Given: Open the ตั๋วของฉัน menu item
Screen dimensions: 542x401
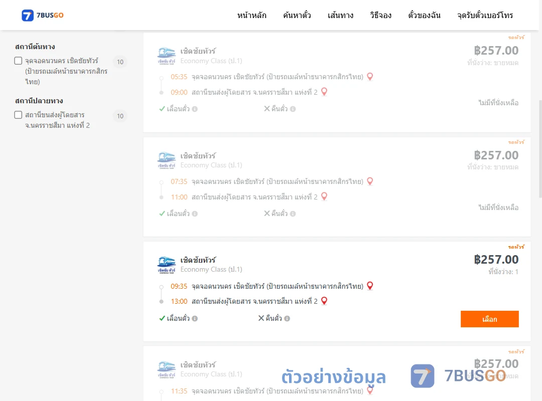Looking at the screenshot, I should click(x=424, y=15).
